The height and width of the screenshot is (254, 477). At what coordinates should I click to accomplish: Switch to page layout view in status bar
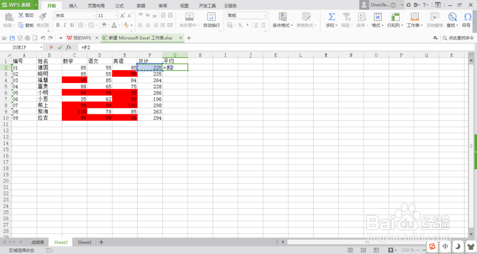[363, 250]
